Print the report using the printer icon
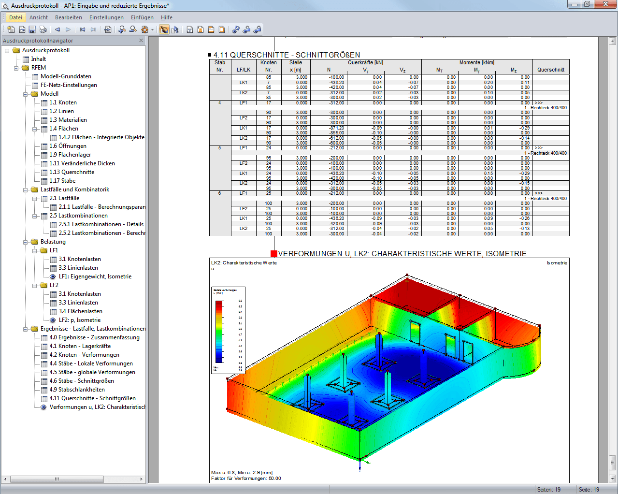The height and width of the screenshot is (494, 618). 43,29
